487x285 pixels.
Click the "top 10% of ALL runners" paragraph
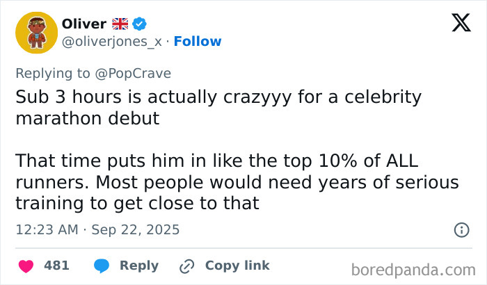click(237, 182)
